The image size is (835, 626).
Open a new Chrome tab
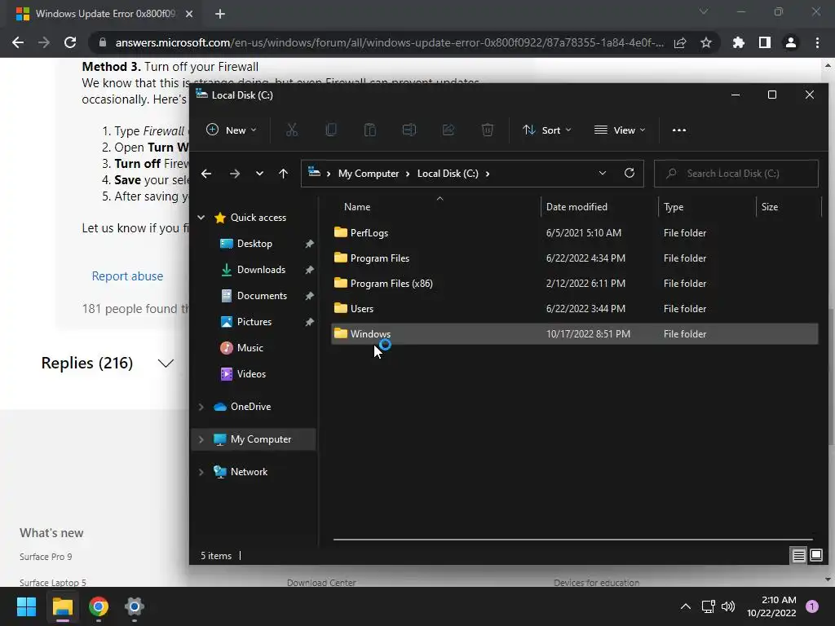220,14
